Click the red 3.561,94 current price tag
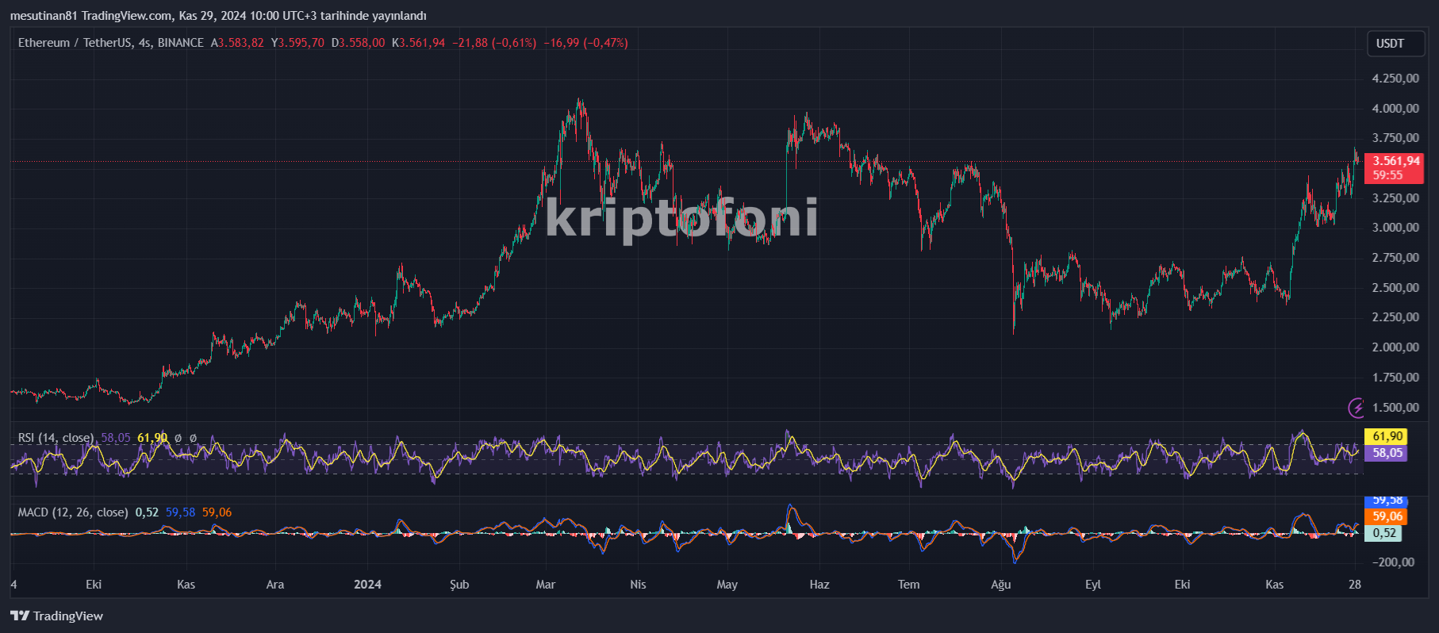This screenshot has width=1439, height=633. point(1395,161)
